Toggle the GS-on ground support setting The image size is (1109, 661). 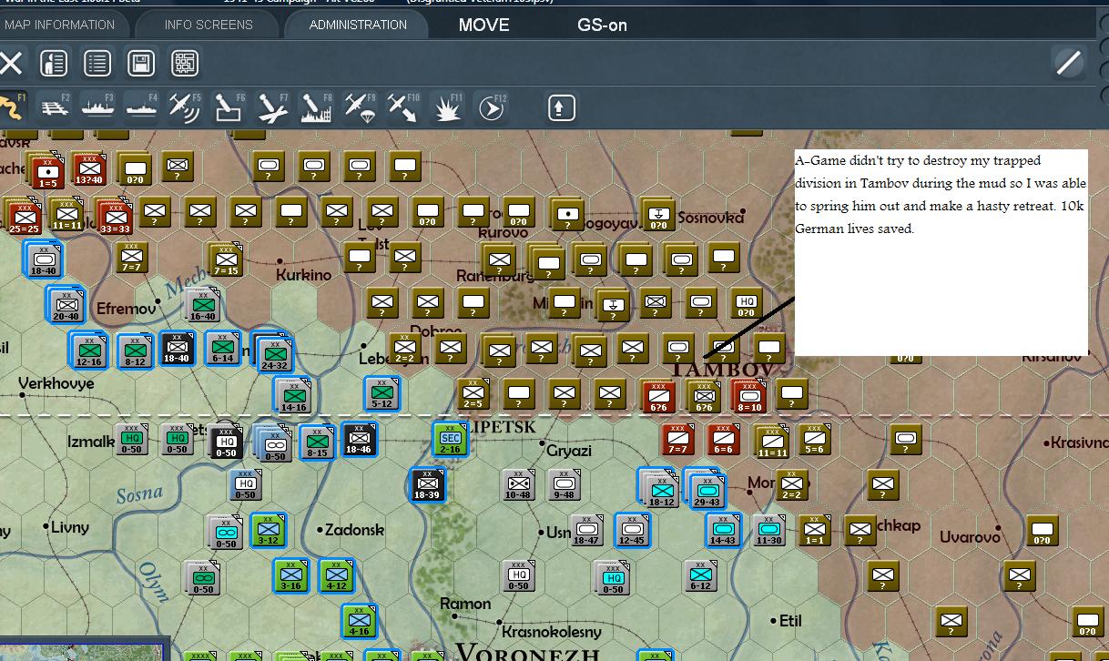click(x=602, y=25)
